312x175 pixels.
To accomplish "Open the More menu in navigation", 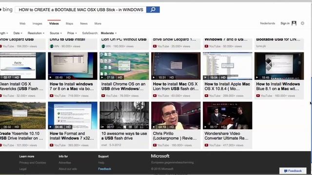I will [97, 23].
